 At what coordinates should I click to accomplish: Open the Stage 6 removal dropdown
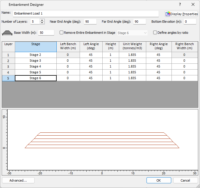132,33
